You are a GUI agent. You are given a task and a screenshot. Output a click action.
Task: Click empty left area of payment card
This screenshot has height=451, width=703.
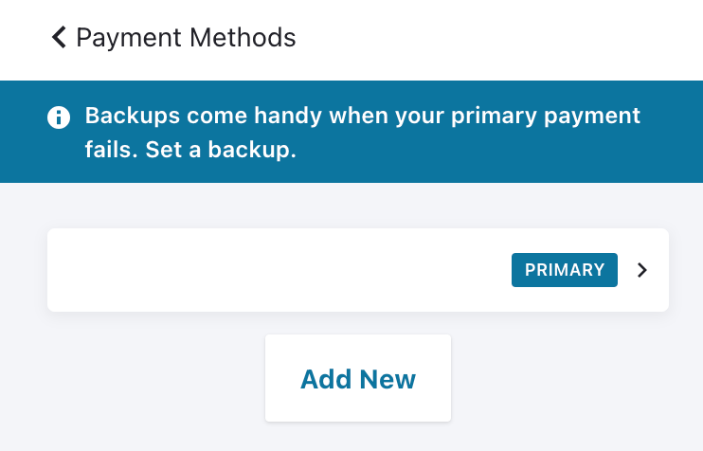189,270
